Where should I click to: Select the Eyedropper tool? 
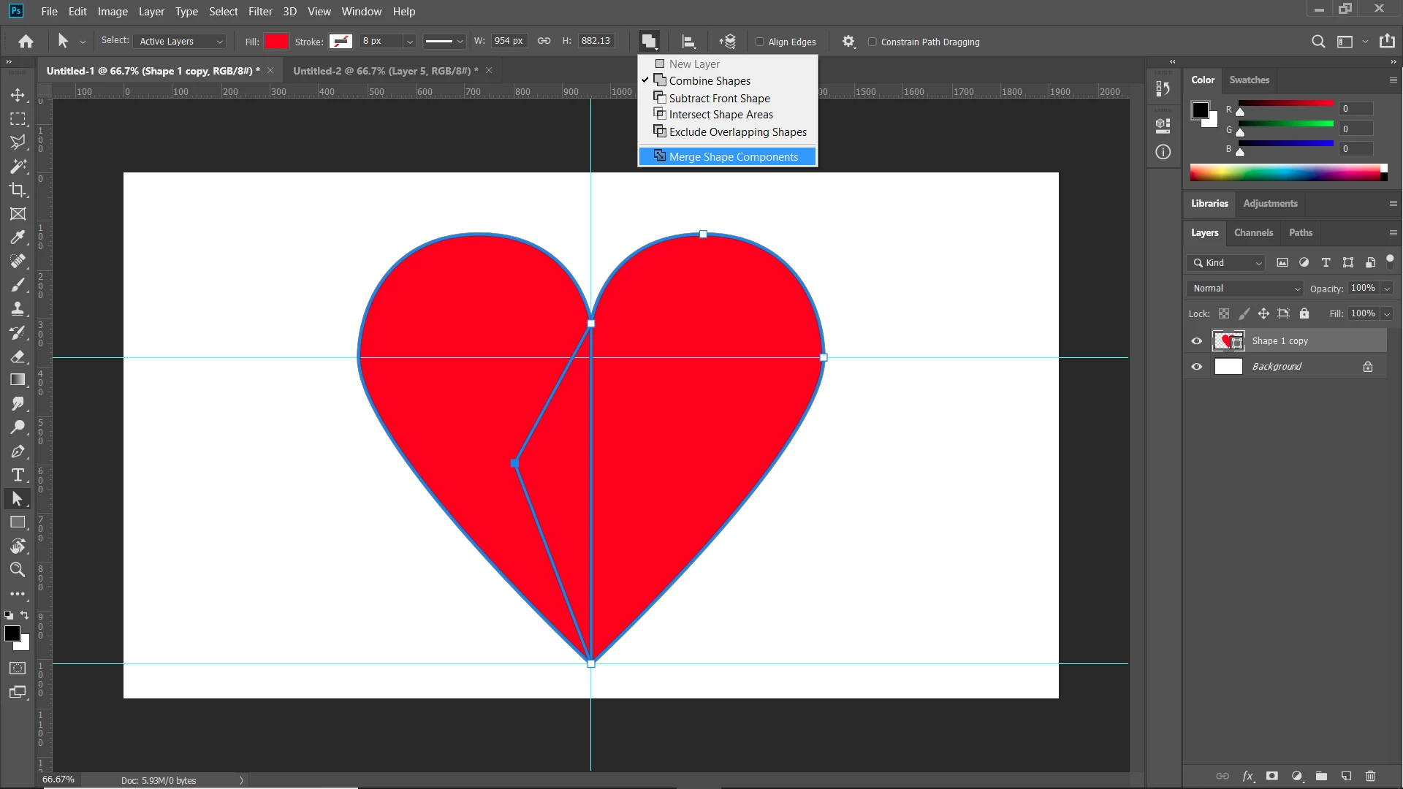18,237
